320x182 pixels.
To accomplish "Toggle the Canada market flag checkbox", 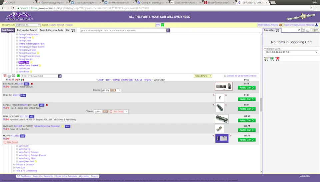I will [x=13, y=80].
